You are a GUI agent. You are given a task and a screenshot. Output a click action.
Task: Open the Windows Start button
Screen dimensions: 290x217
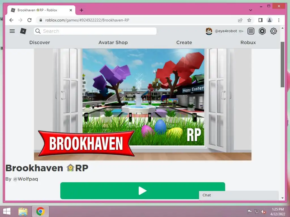[7, 211]
